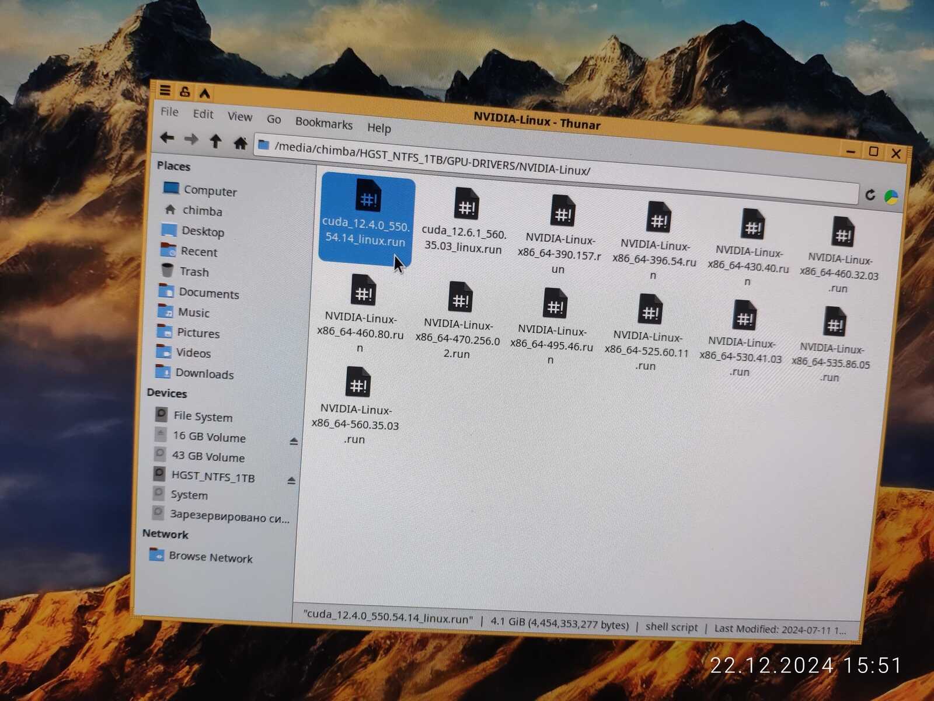The height and width of the screenshot is (701, 934).
Task: Select NVIDIA-Linux-x86_64-460.80.run file icon
Action: click(363, 290)
